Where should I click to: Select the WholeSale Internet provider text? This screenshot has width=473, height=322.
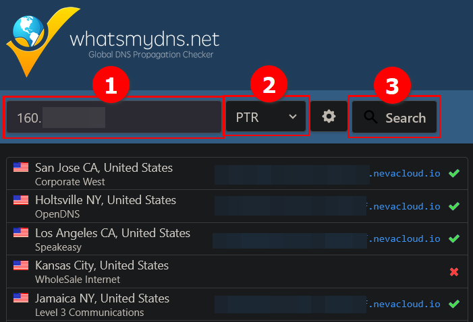click(78, 280)
